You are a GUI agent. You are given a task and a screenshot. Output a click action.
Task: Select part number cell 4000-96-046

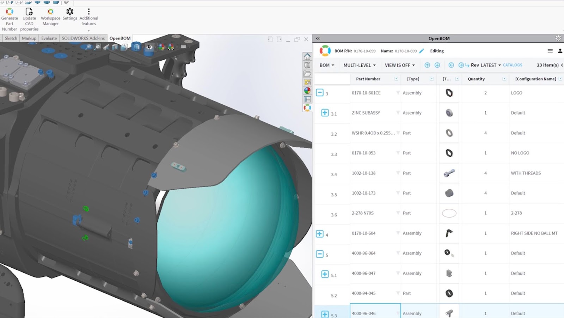click(375, 311)
